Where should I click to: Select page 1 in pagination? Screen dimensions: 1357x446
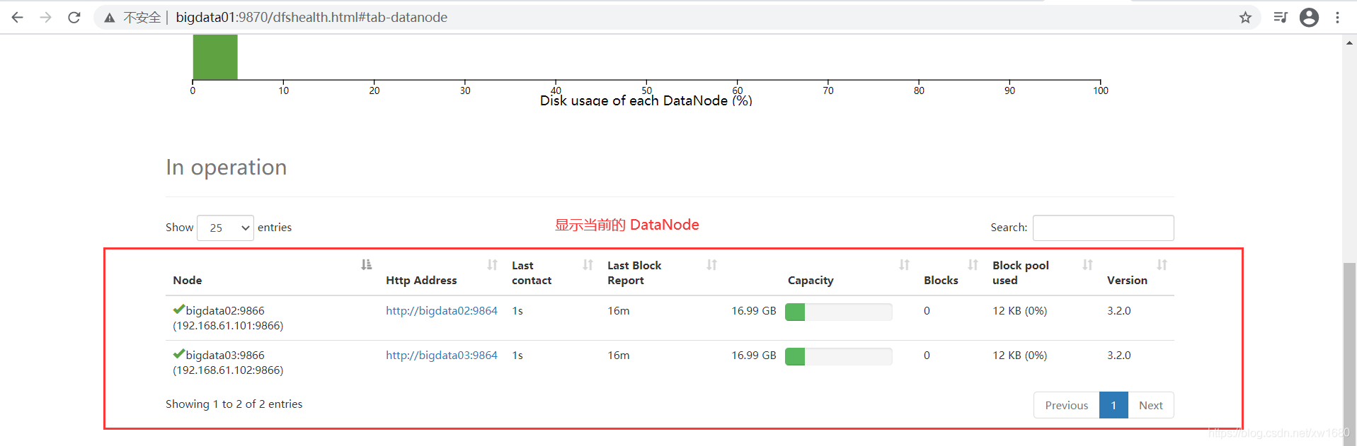tap(1113, 405)
